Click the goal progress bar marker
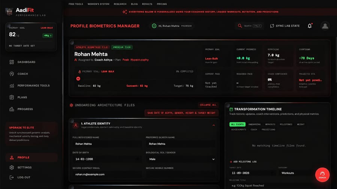Screen dimensions: 337x189 click(x=78, y=79)
